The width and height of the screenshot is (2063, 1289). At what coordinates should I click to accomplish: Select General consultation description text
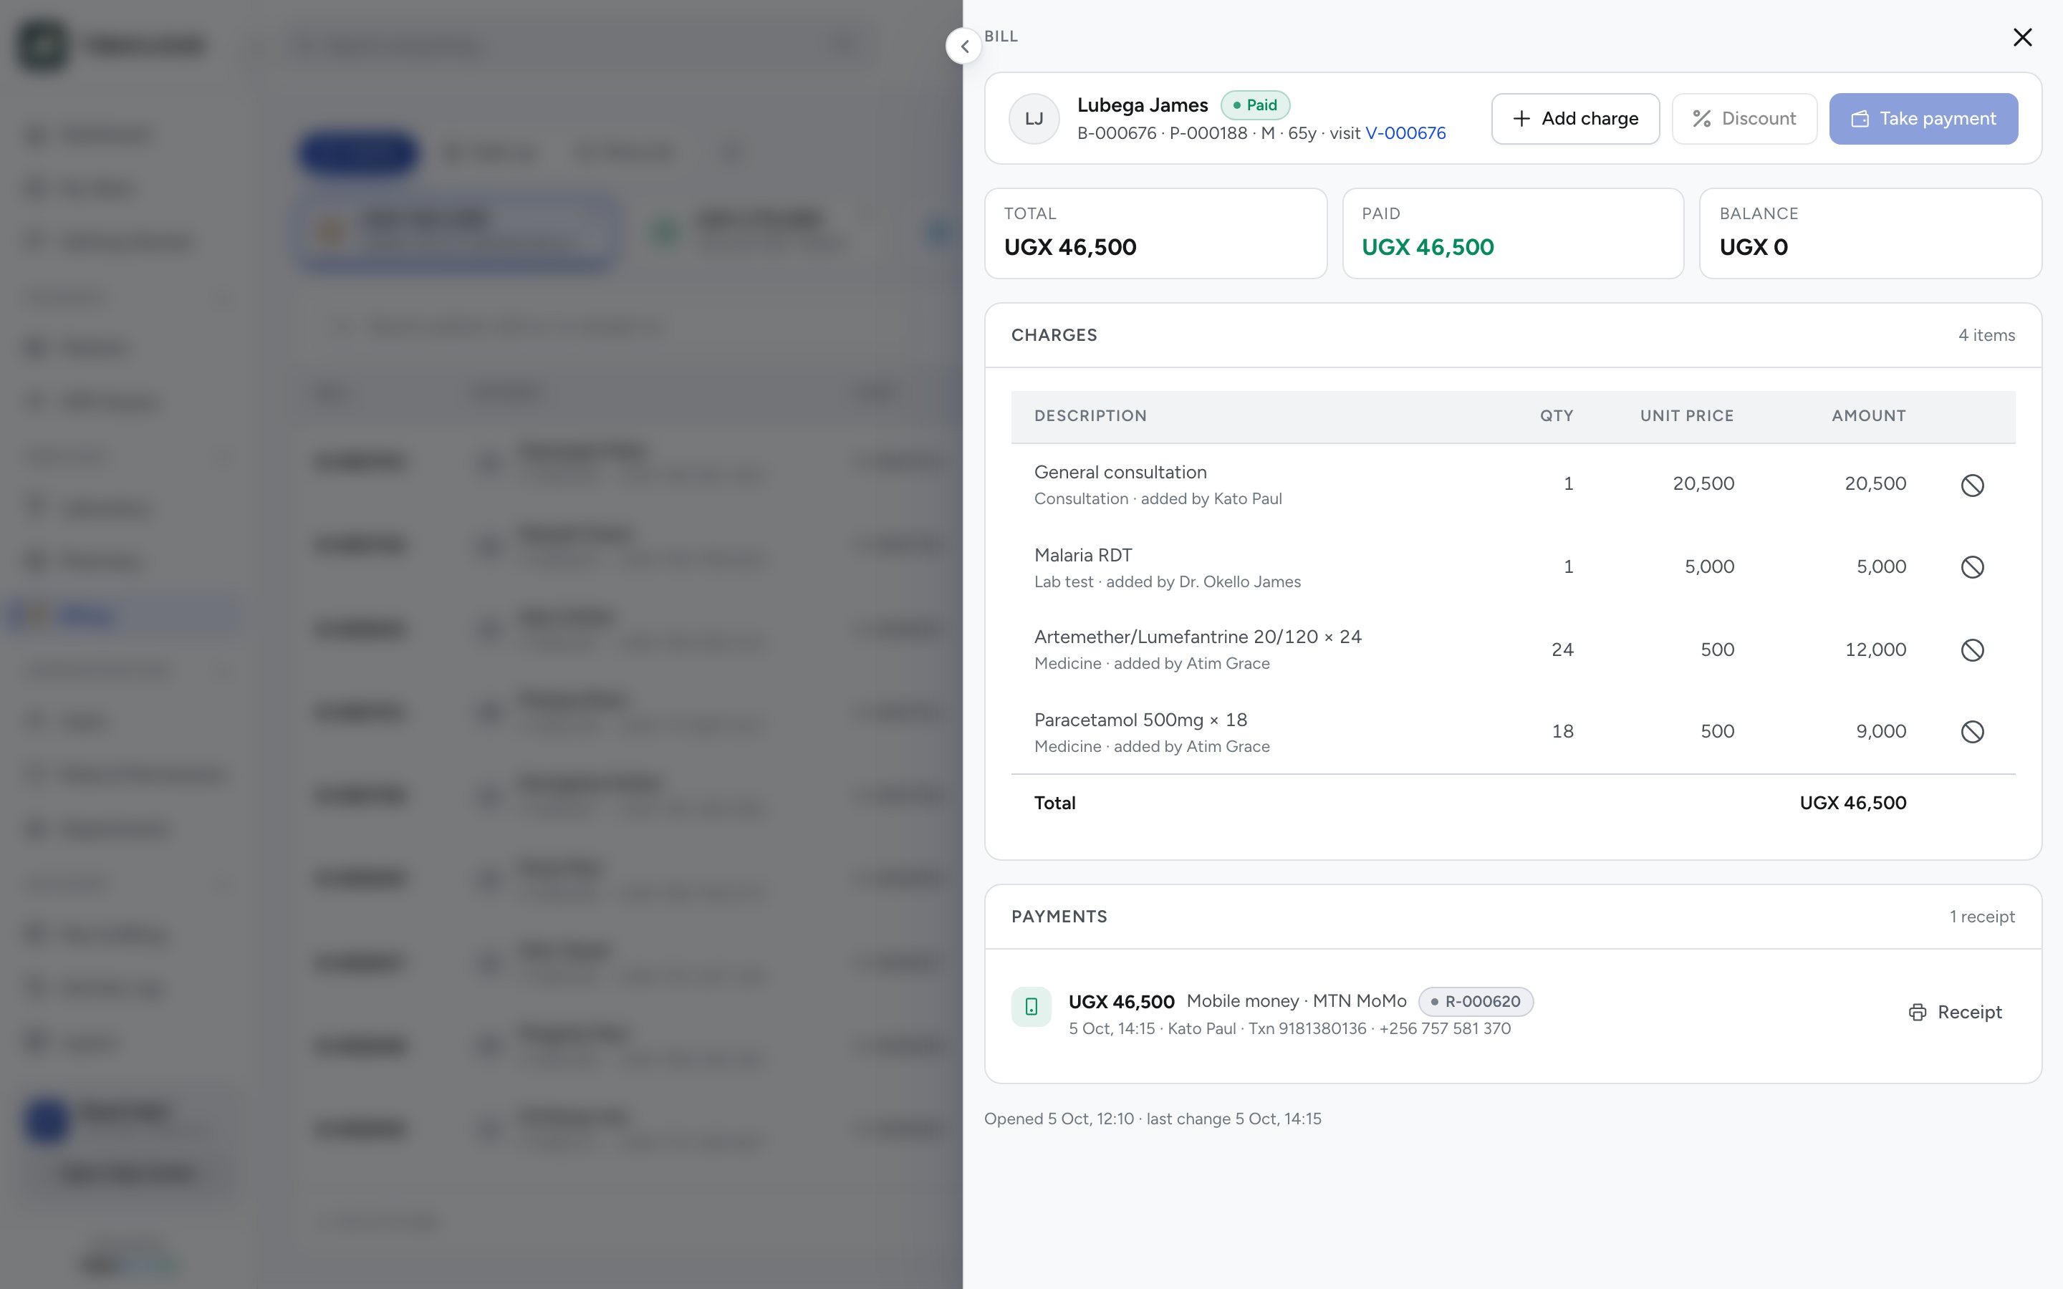(1120, 473)
